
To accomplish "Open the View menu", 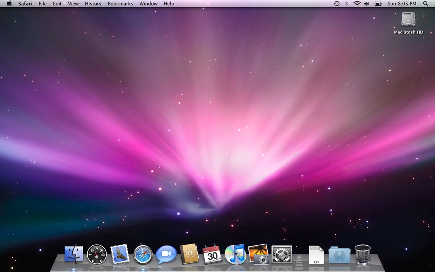I will [x=73, y=3].
